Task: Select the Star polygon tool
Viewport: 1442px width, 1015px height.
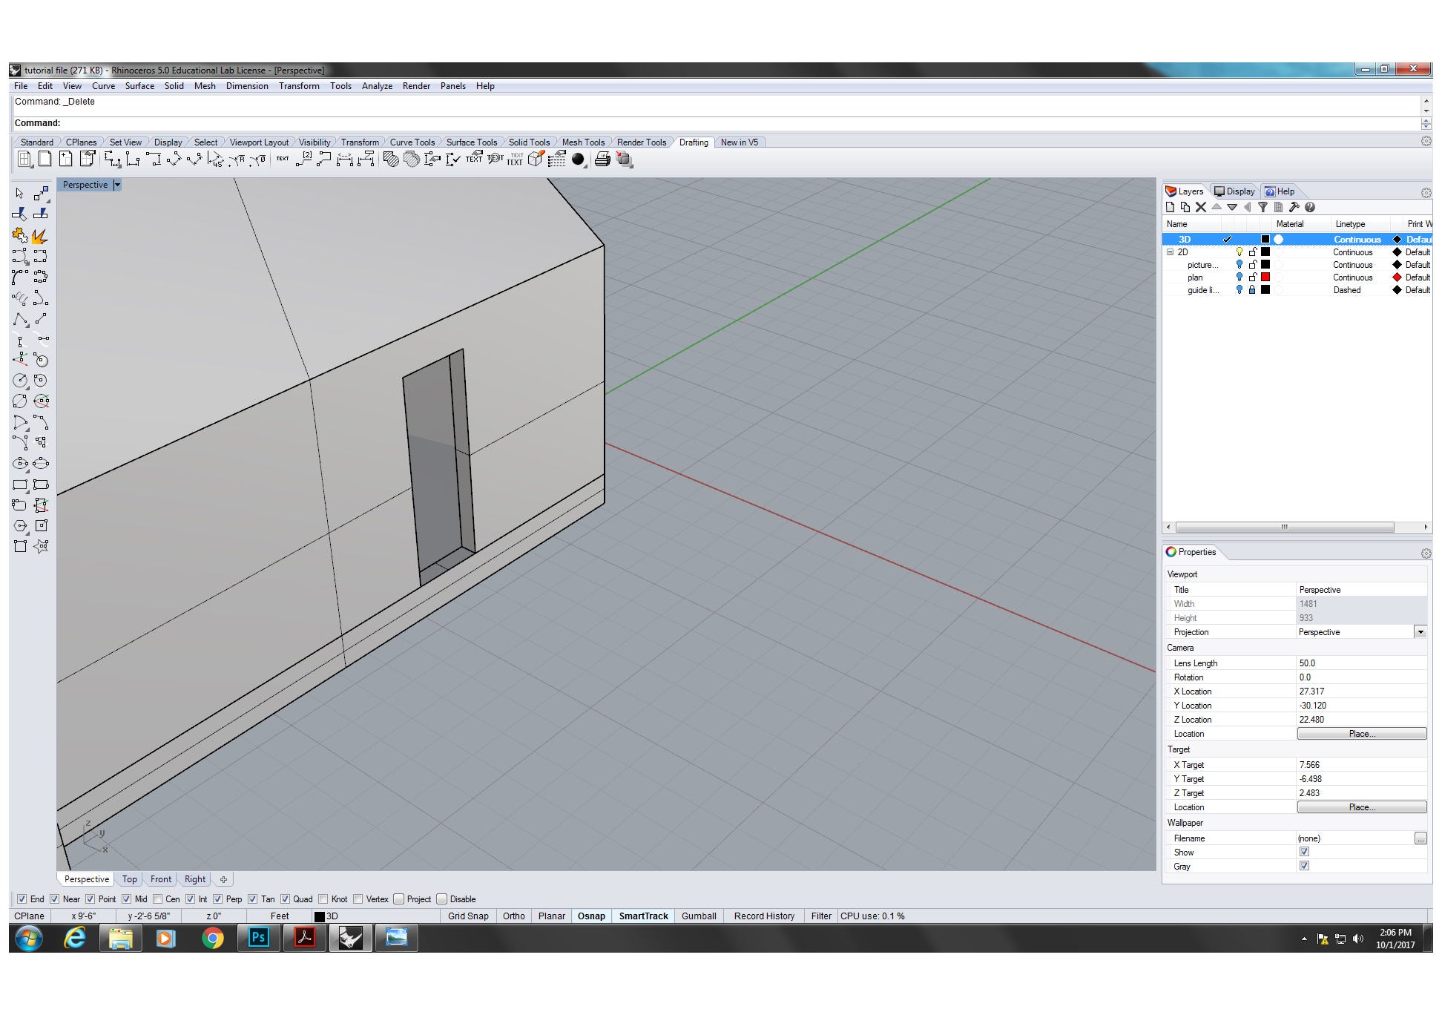Action: 41,546
